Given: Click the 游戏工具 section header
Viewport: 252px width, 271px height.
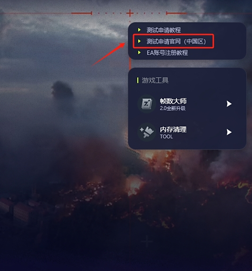Looking at the screenshot, I should point(155,80).
